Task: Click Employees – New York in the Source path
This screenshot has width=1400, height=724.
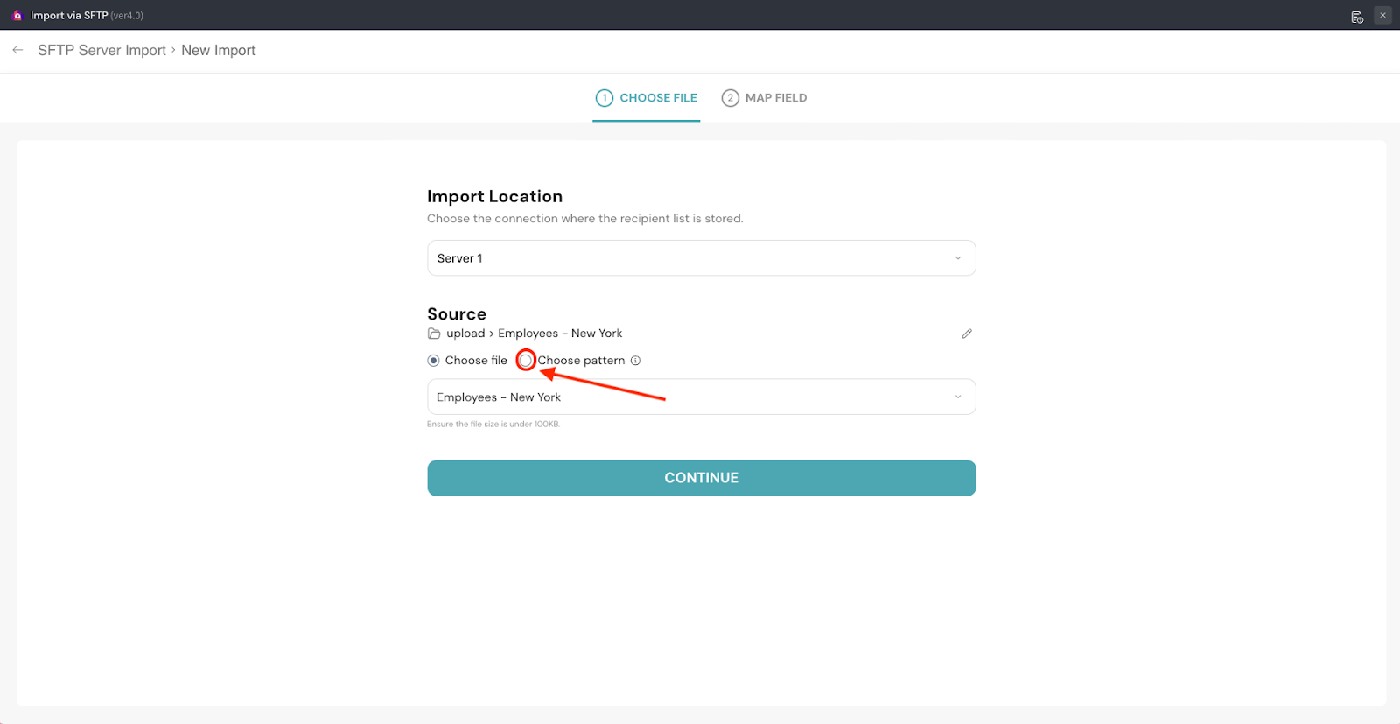Action: (x=560, y=334)
